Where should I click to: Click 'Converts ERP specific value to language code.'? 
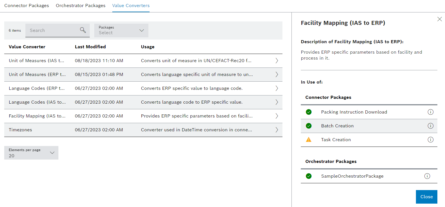coord(192,88)
